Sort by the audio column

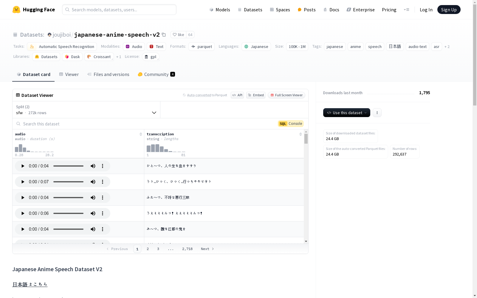click(141, 134)
